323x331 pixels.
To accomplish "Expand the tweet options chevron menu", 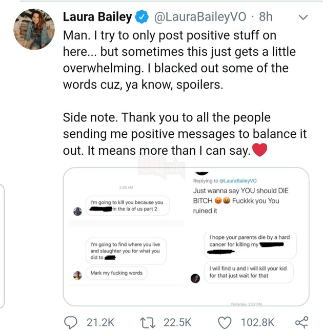I will tap(302, 17).
